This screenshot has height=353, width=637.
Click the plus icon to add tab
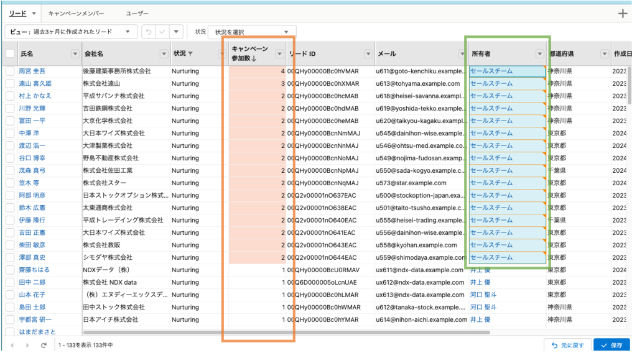[623, 14]
